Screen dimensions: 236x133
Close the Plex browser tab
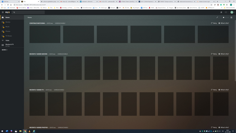(x=38, y=2)
